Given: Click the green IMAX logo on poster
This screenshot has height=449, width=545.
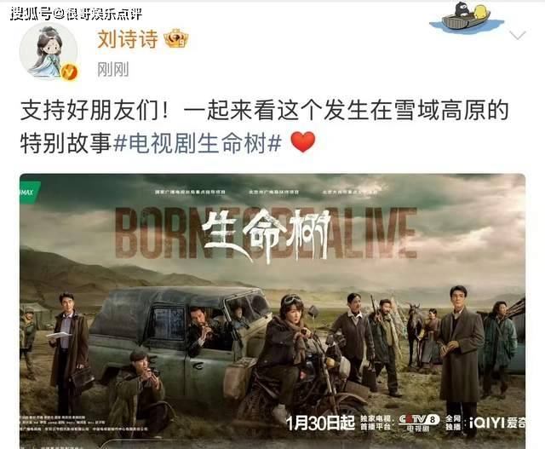Looking at the screenshot, I should coord(30,192).
